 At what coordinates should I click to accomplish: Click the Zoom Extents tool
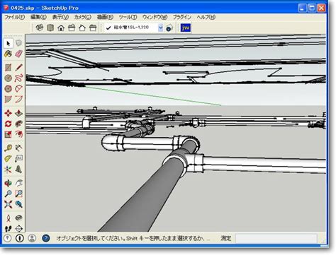click(9, 204)
